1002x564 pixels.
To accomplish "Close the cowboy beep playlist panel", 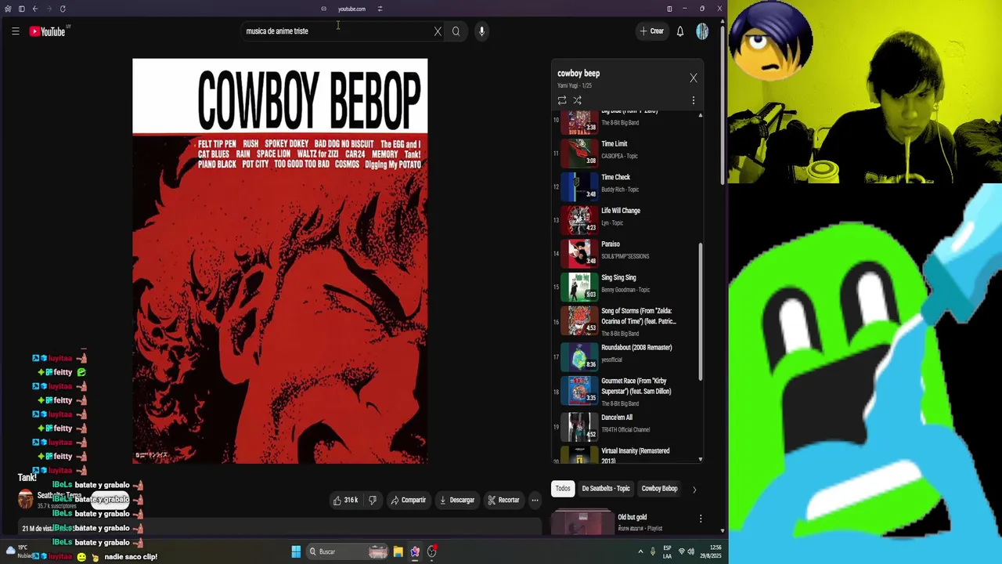I will [x=694, y=78].
